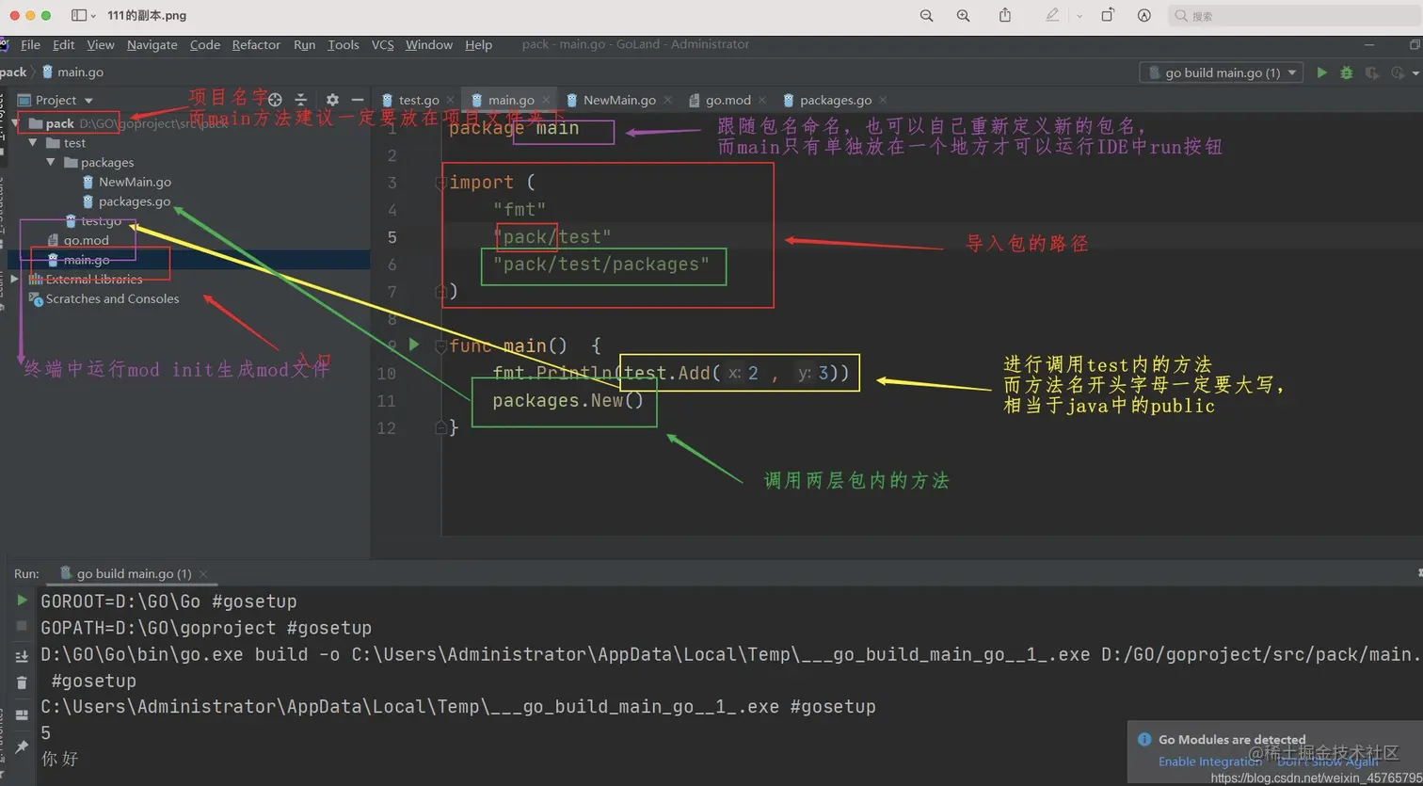1423x786 pixels.
Task: Collapse all nodes in the Project panel
Action: click(x=301, y=100)
